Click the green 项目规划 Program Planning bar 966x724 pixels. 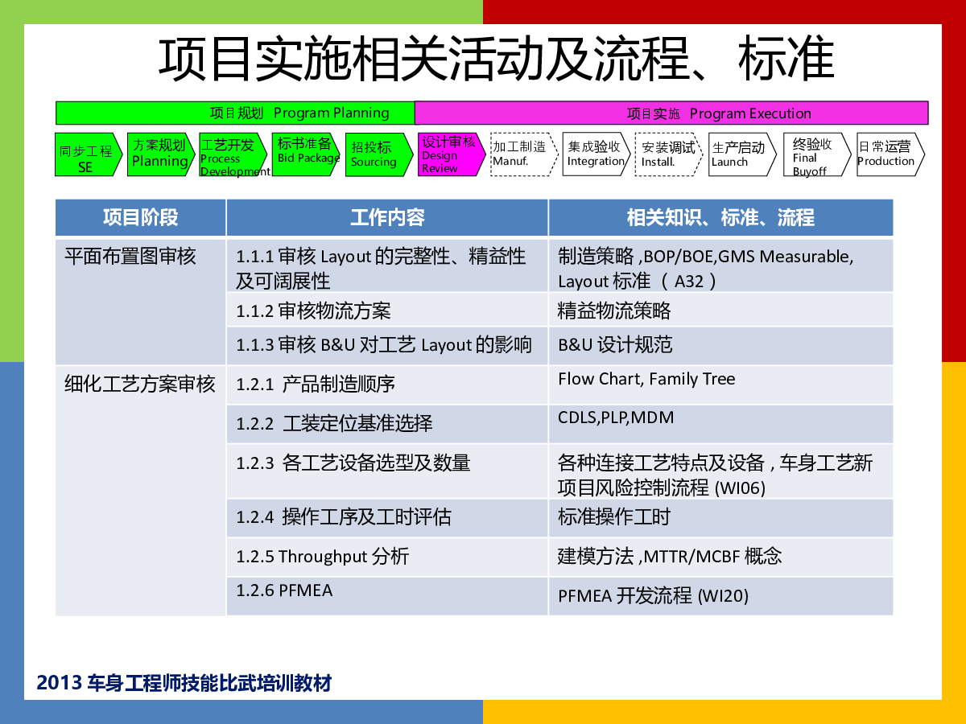235,113
